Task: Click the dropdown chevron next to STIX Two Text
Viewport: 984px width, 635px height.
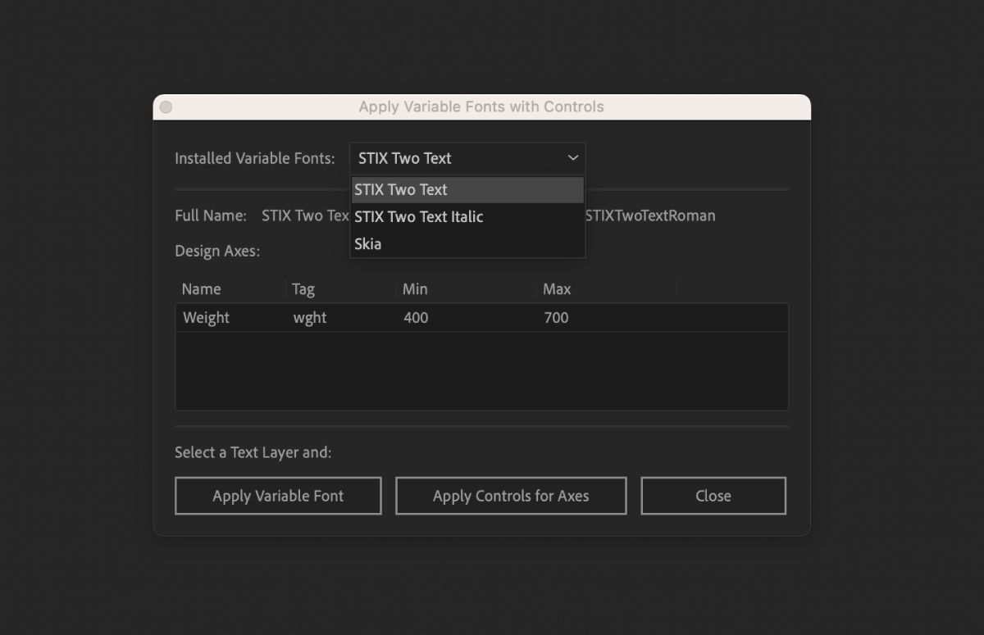Action: [x=572, y=158]
